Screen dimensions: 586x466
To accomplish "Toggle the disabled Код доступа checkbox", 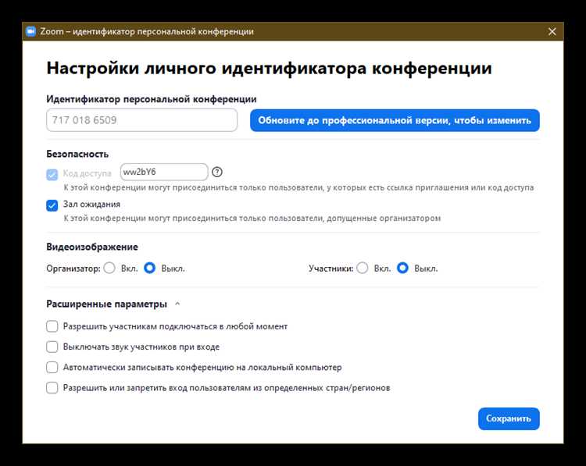I will tap(52, 174).
